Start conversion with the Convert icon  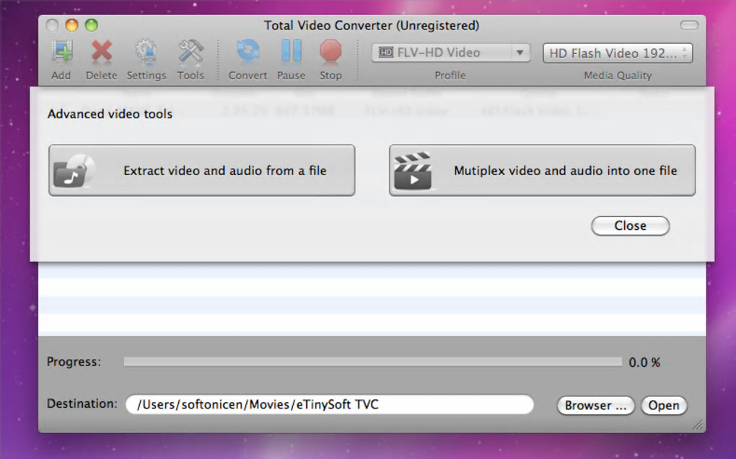247,52
